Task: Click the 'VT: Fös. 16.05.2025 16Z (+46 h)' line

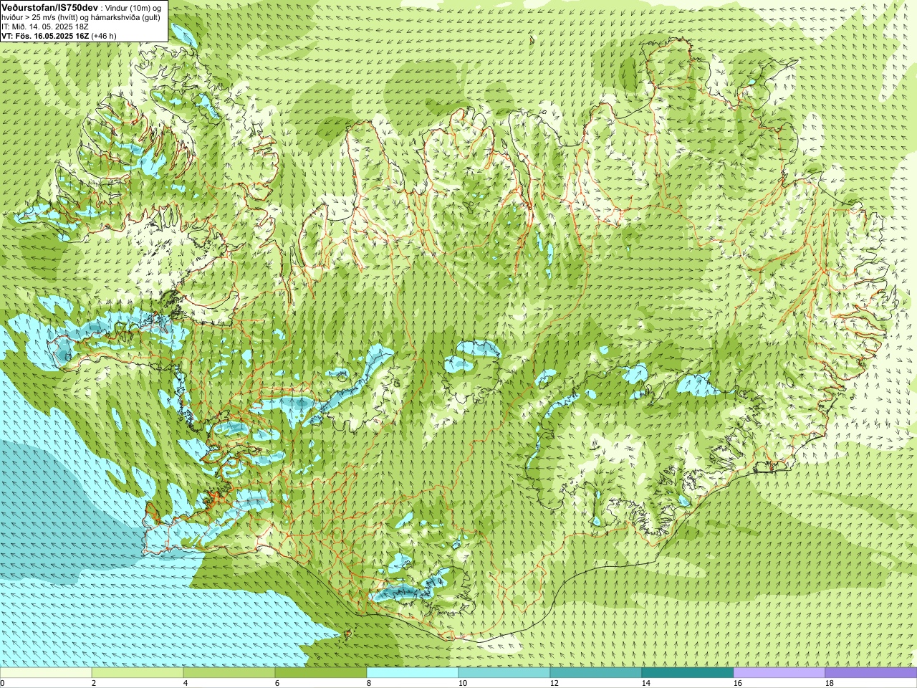Action: (59, 35)
